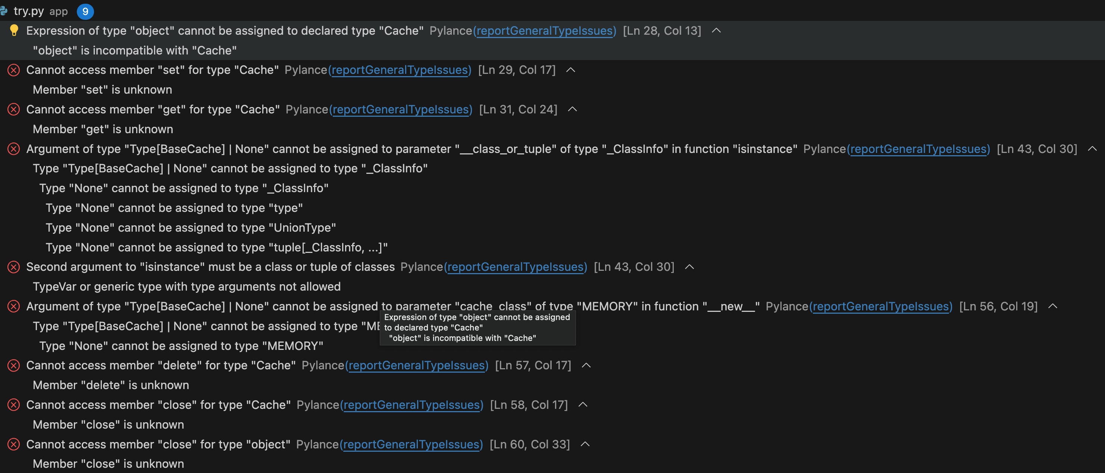Collapse the isinstance second argument error
Screen dimensions: 1105x473
tap(689, 266)
